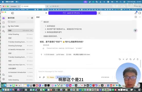Regenerate the assistant response

(x=120, y=59)
